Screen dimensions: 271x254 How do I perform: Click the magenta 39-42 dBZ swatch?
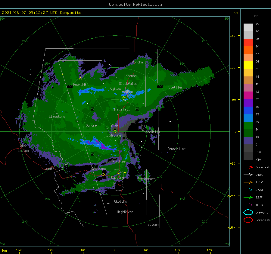pos(248,95)
